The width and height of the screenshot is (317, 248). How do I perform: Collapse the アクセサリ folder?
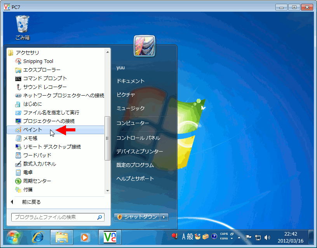coord(27,52)
